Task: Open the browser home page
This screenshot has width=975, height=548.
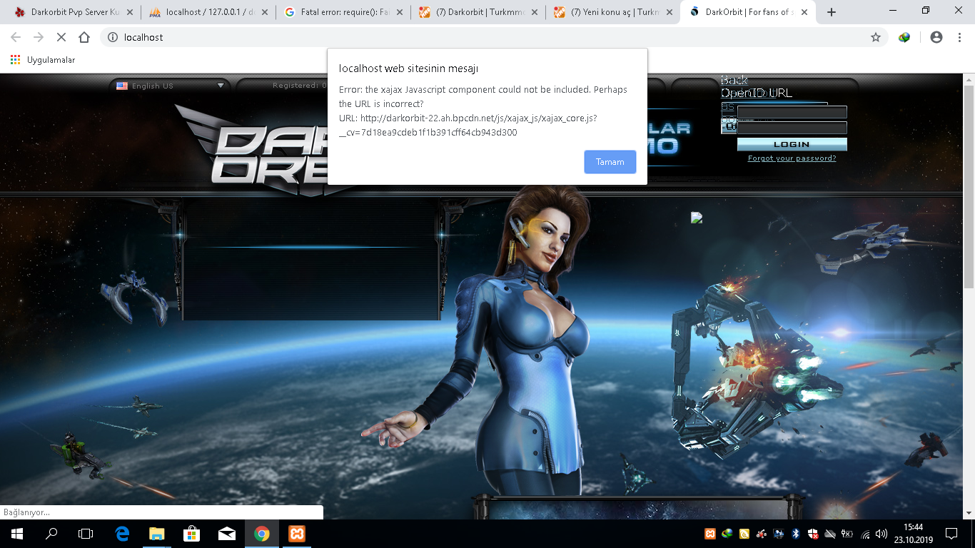Action: [84, 37]
